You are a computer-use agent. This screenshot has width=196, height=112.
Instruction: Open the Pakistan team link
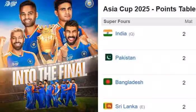pyautogui.click(x=125, y=58)
